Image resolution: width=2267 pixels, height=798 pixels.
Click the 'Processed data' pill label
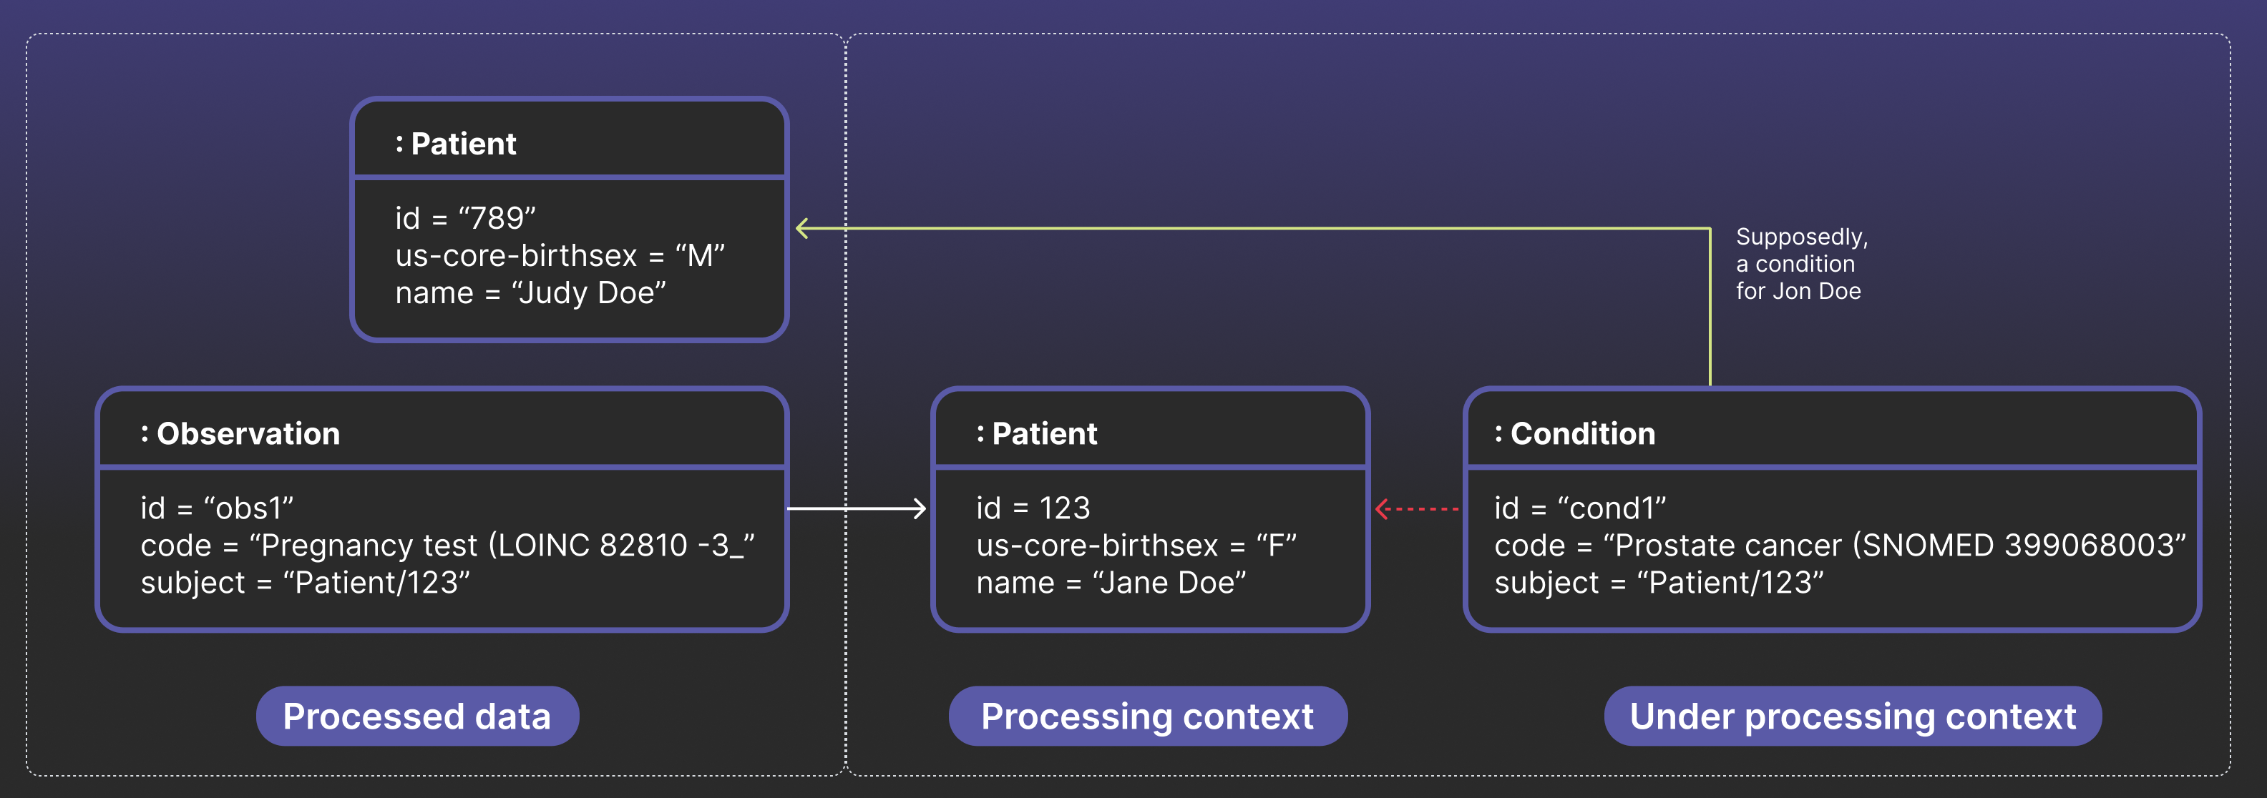[418, 715]
